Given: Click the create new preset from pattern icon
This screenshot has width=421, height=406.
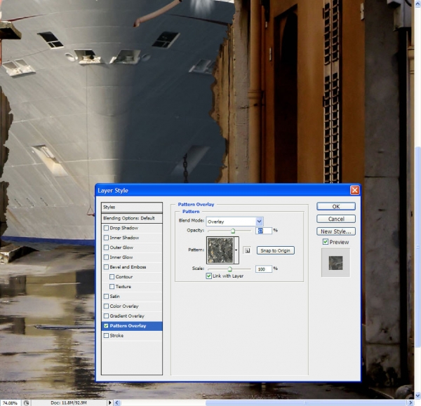Looking at the screenshot, I should pos(247,250).
